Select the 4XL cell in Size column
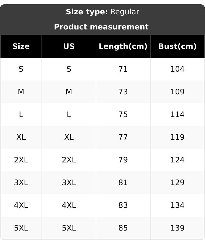The width and height of the screenshot is (205, 240). click(21, 205)
